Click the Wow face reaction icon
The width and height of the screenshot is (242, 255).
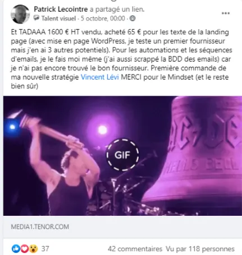[34, 249]
